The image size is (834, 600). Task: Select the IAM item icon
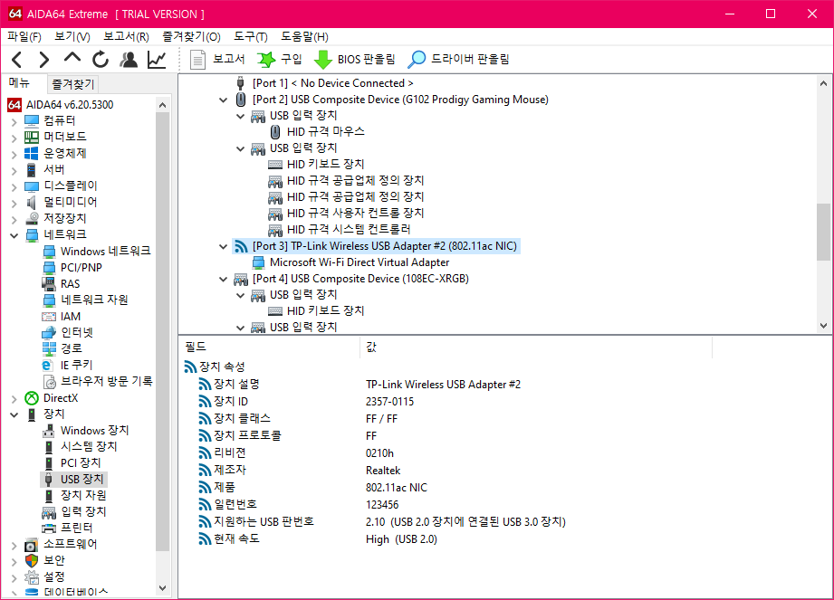pyautogui.click(x=49, y=316)
